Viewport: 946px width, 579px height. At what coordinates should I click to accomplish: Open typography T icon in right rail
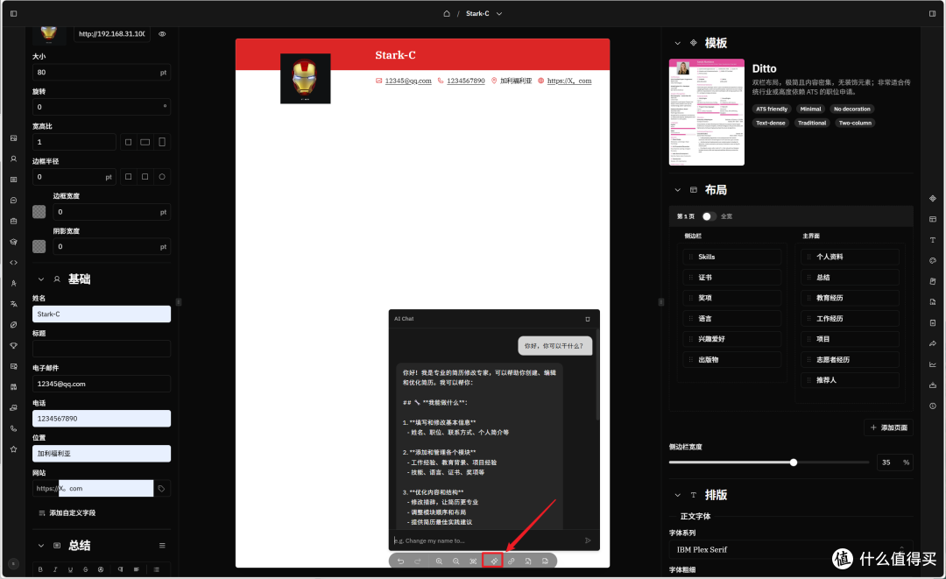point(933,239)
